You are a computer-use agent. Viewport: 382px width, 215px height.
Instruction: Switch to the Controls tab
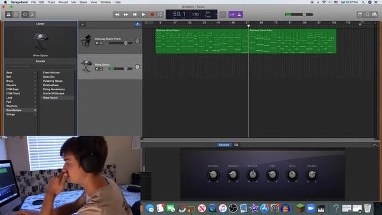[x=224, y=145]
